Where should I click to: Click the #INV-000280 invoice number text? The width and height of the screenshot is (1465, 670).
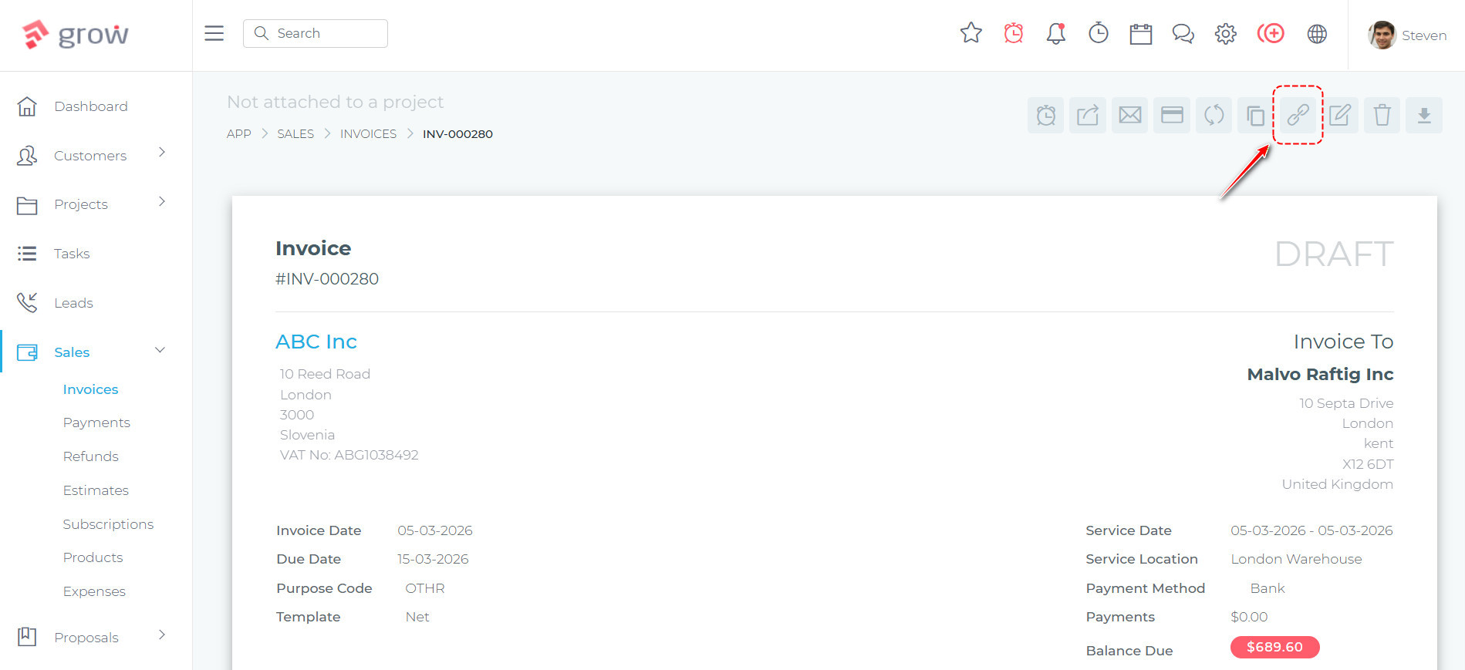click(327, 279)
